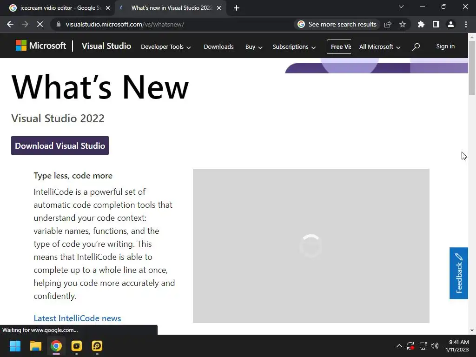Open volume tray icon

435,346
